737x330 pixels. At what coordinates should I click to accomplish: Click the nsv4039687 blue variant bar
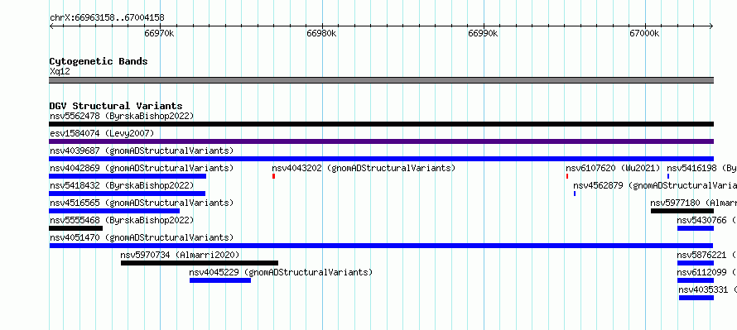[x=381, y=159]
